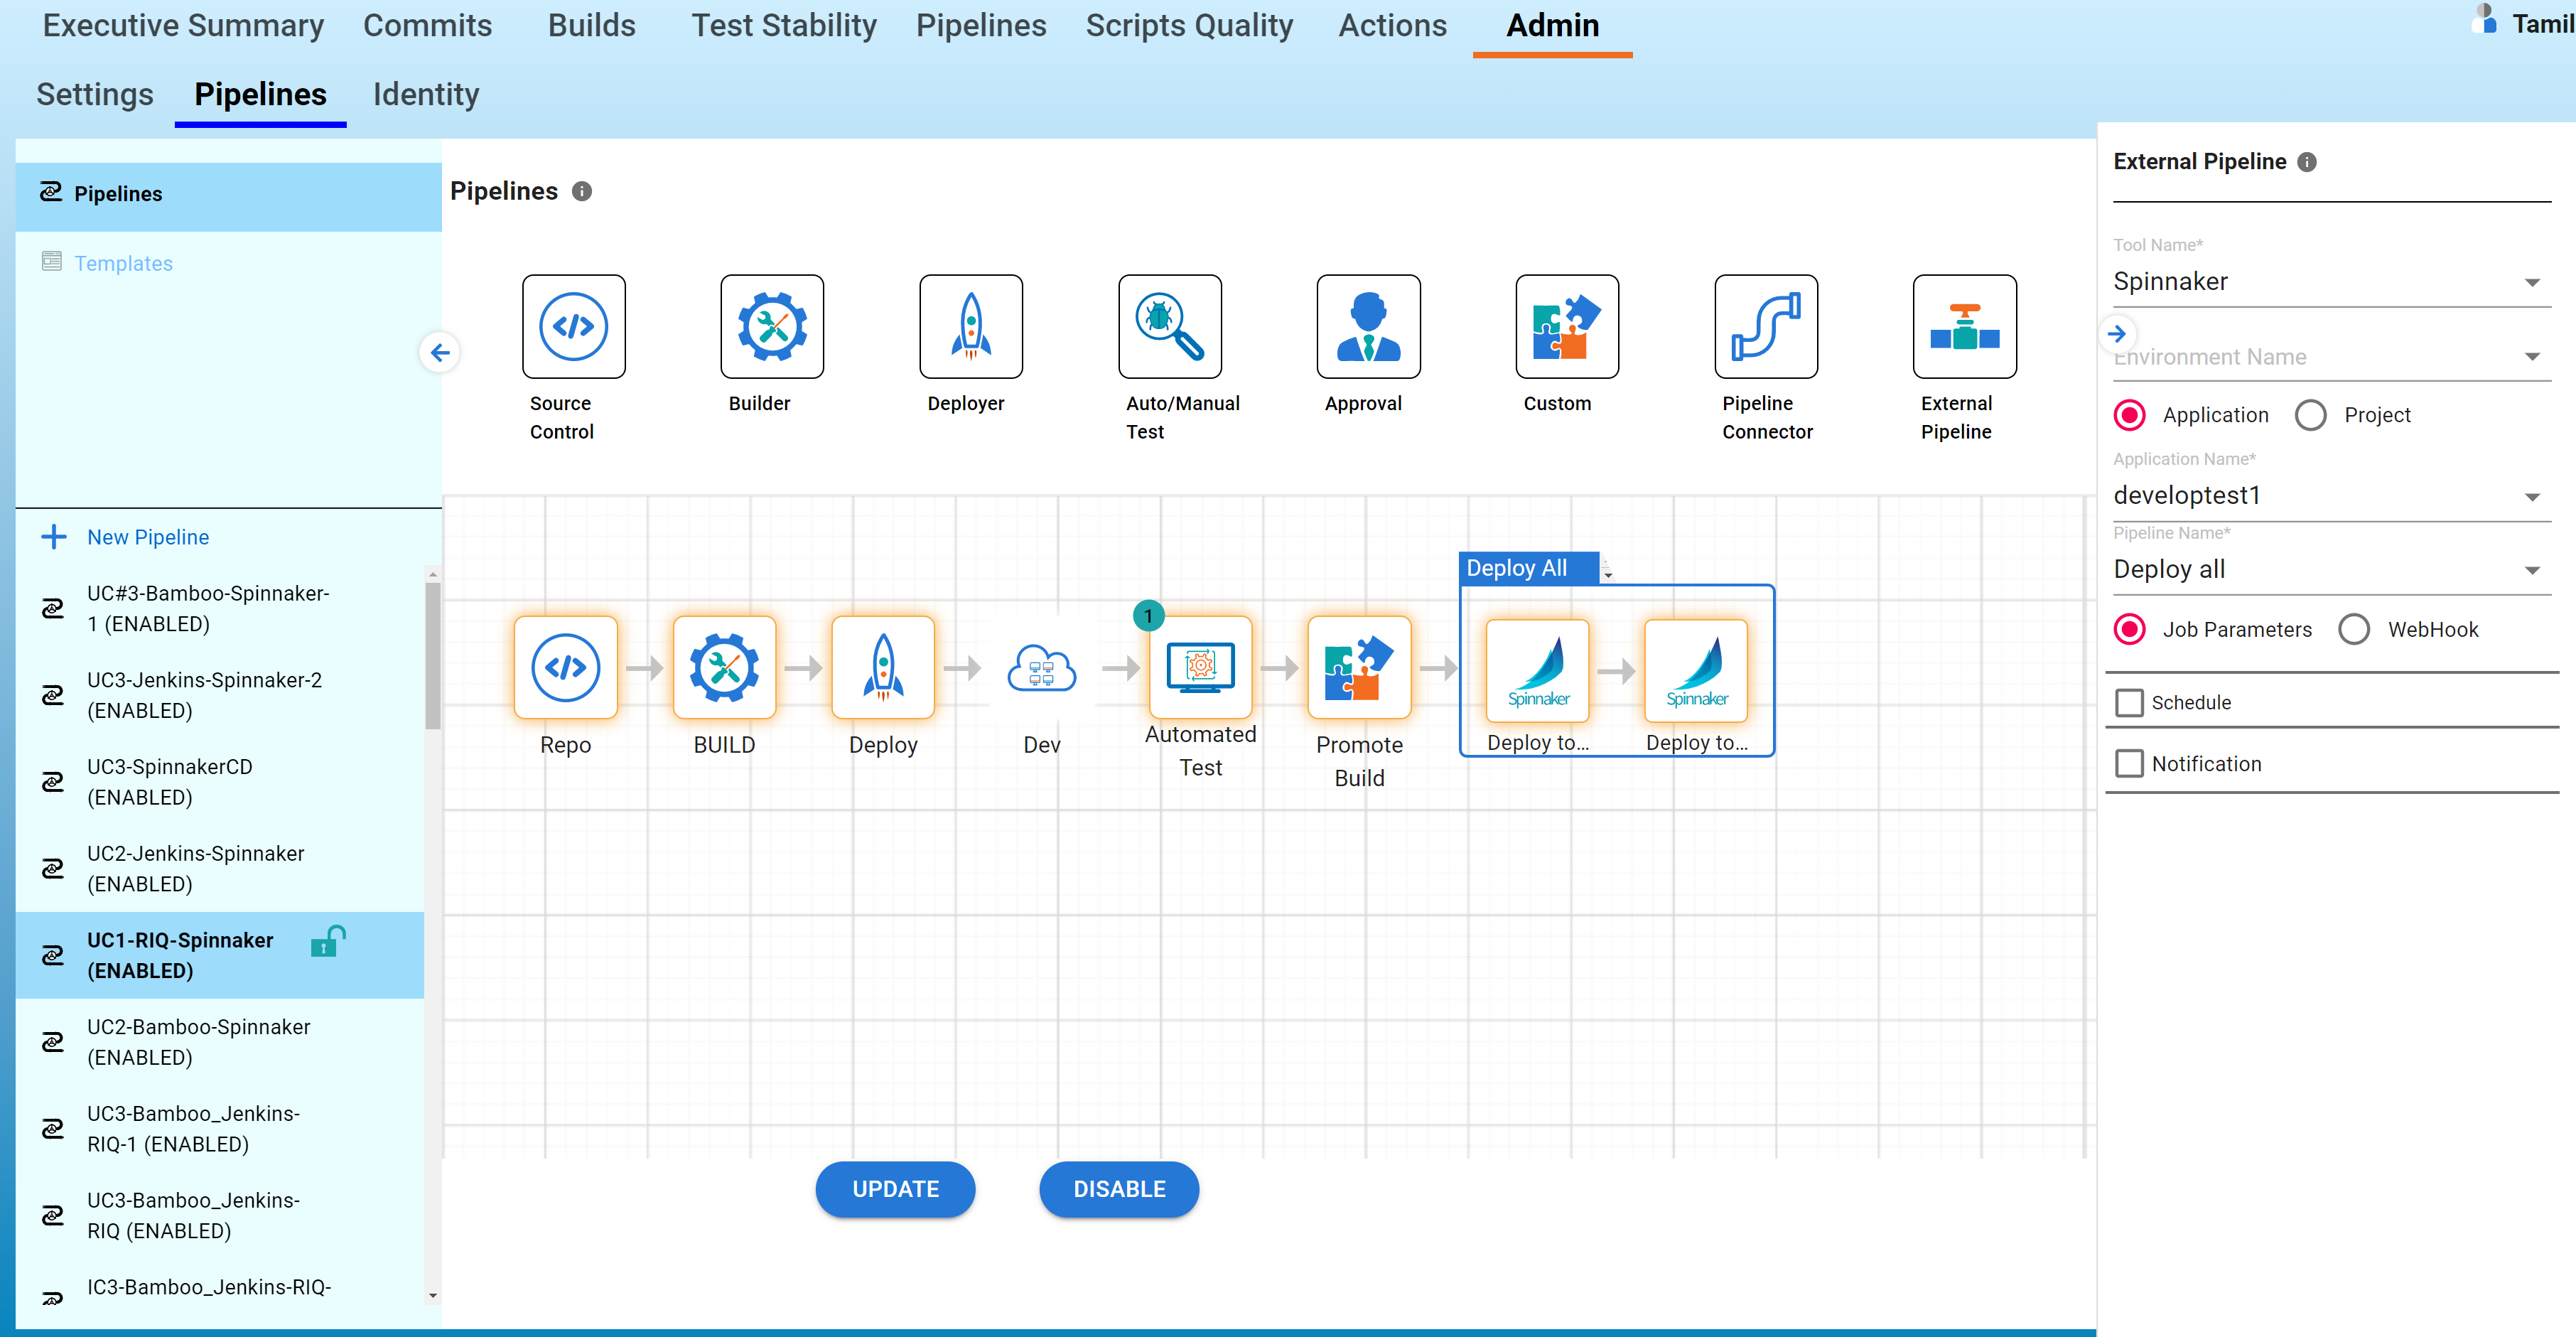Choose the Auto/Manual Test bug icon
The height and width of the screenshot is (1337, 2576).
tap(1169, 327)
